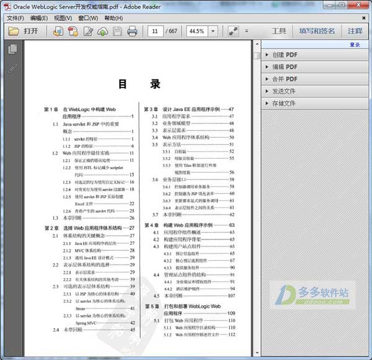Click the read mode expand-arrows icon
The width and height of the screenshot is (372, 360).
pos(233,31)
